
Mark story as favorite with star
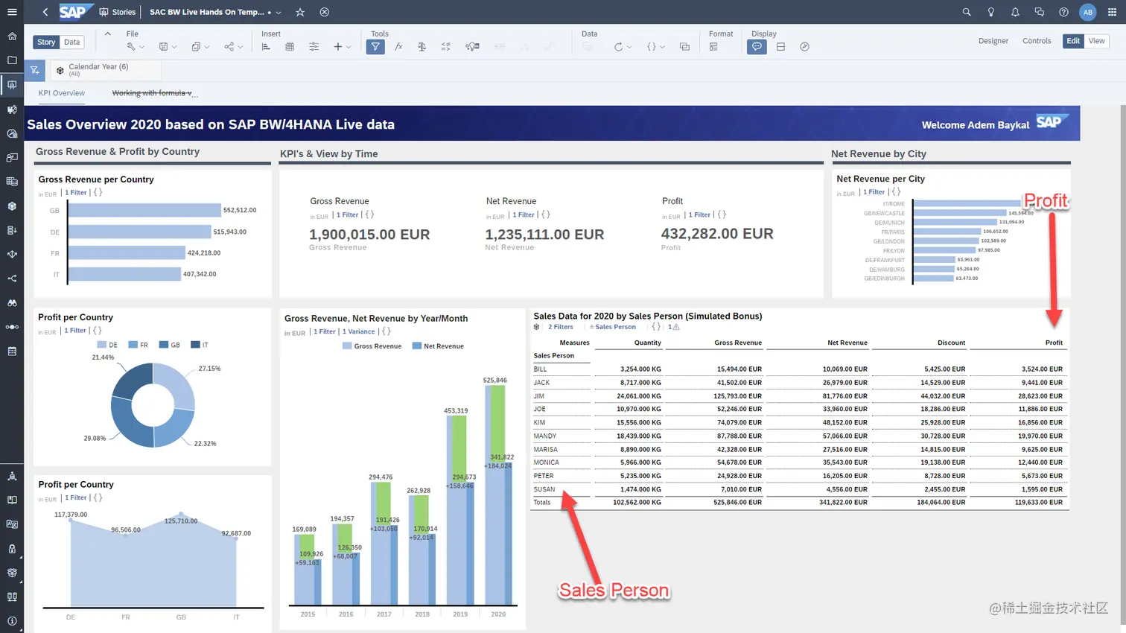[300, 12]
